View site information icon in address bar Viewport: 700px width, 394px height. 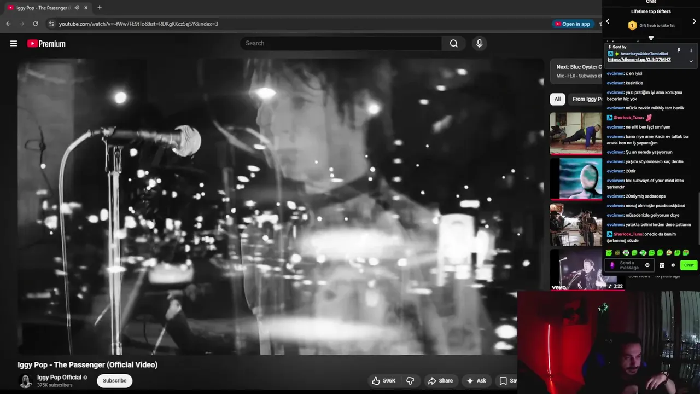click(x=51, y=24)
